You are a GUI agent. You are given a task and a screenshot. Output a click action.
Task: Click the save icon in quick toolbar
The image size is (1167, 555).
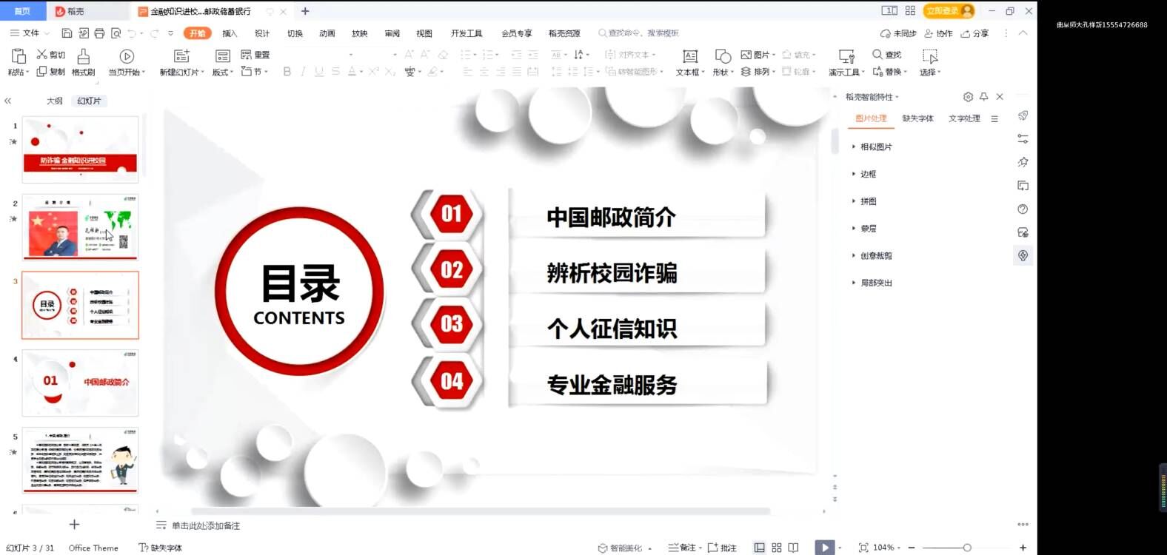pyautogui.click(x=67, y=33)
